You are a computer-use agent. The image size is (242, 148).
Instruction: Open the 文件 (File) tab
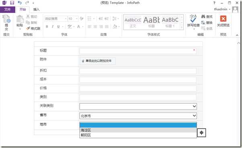7,9
